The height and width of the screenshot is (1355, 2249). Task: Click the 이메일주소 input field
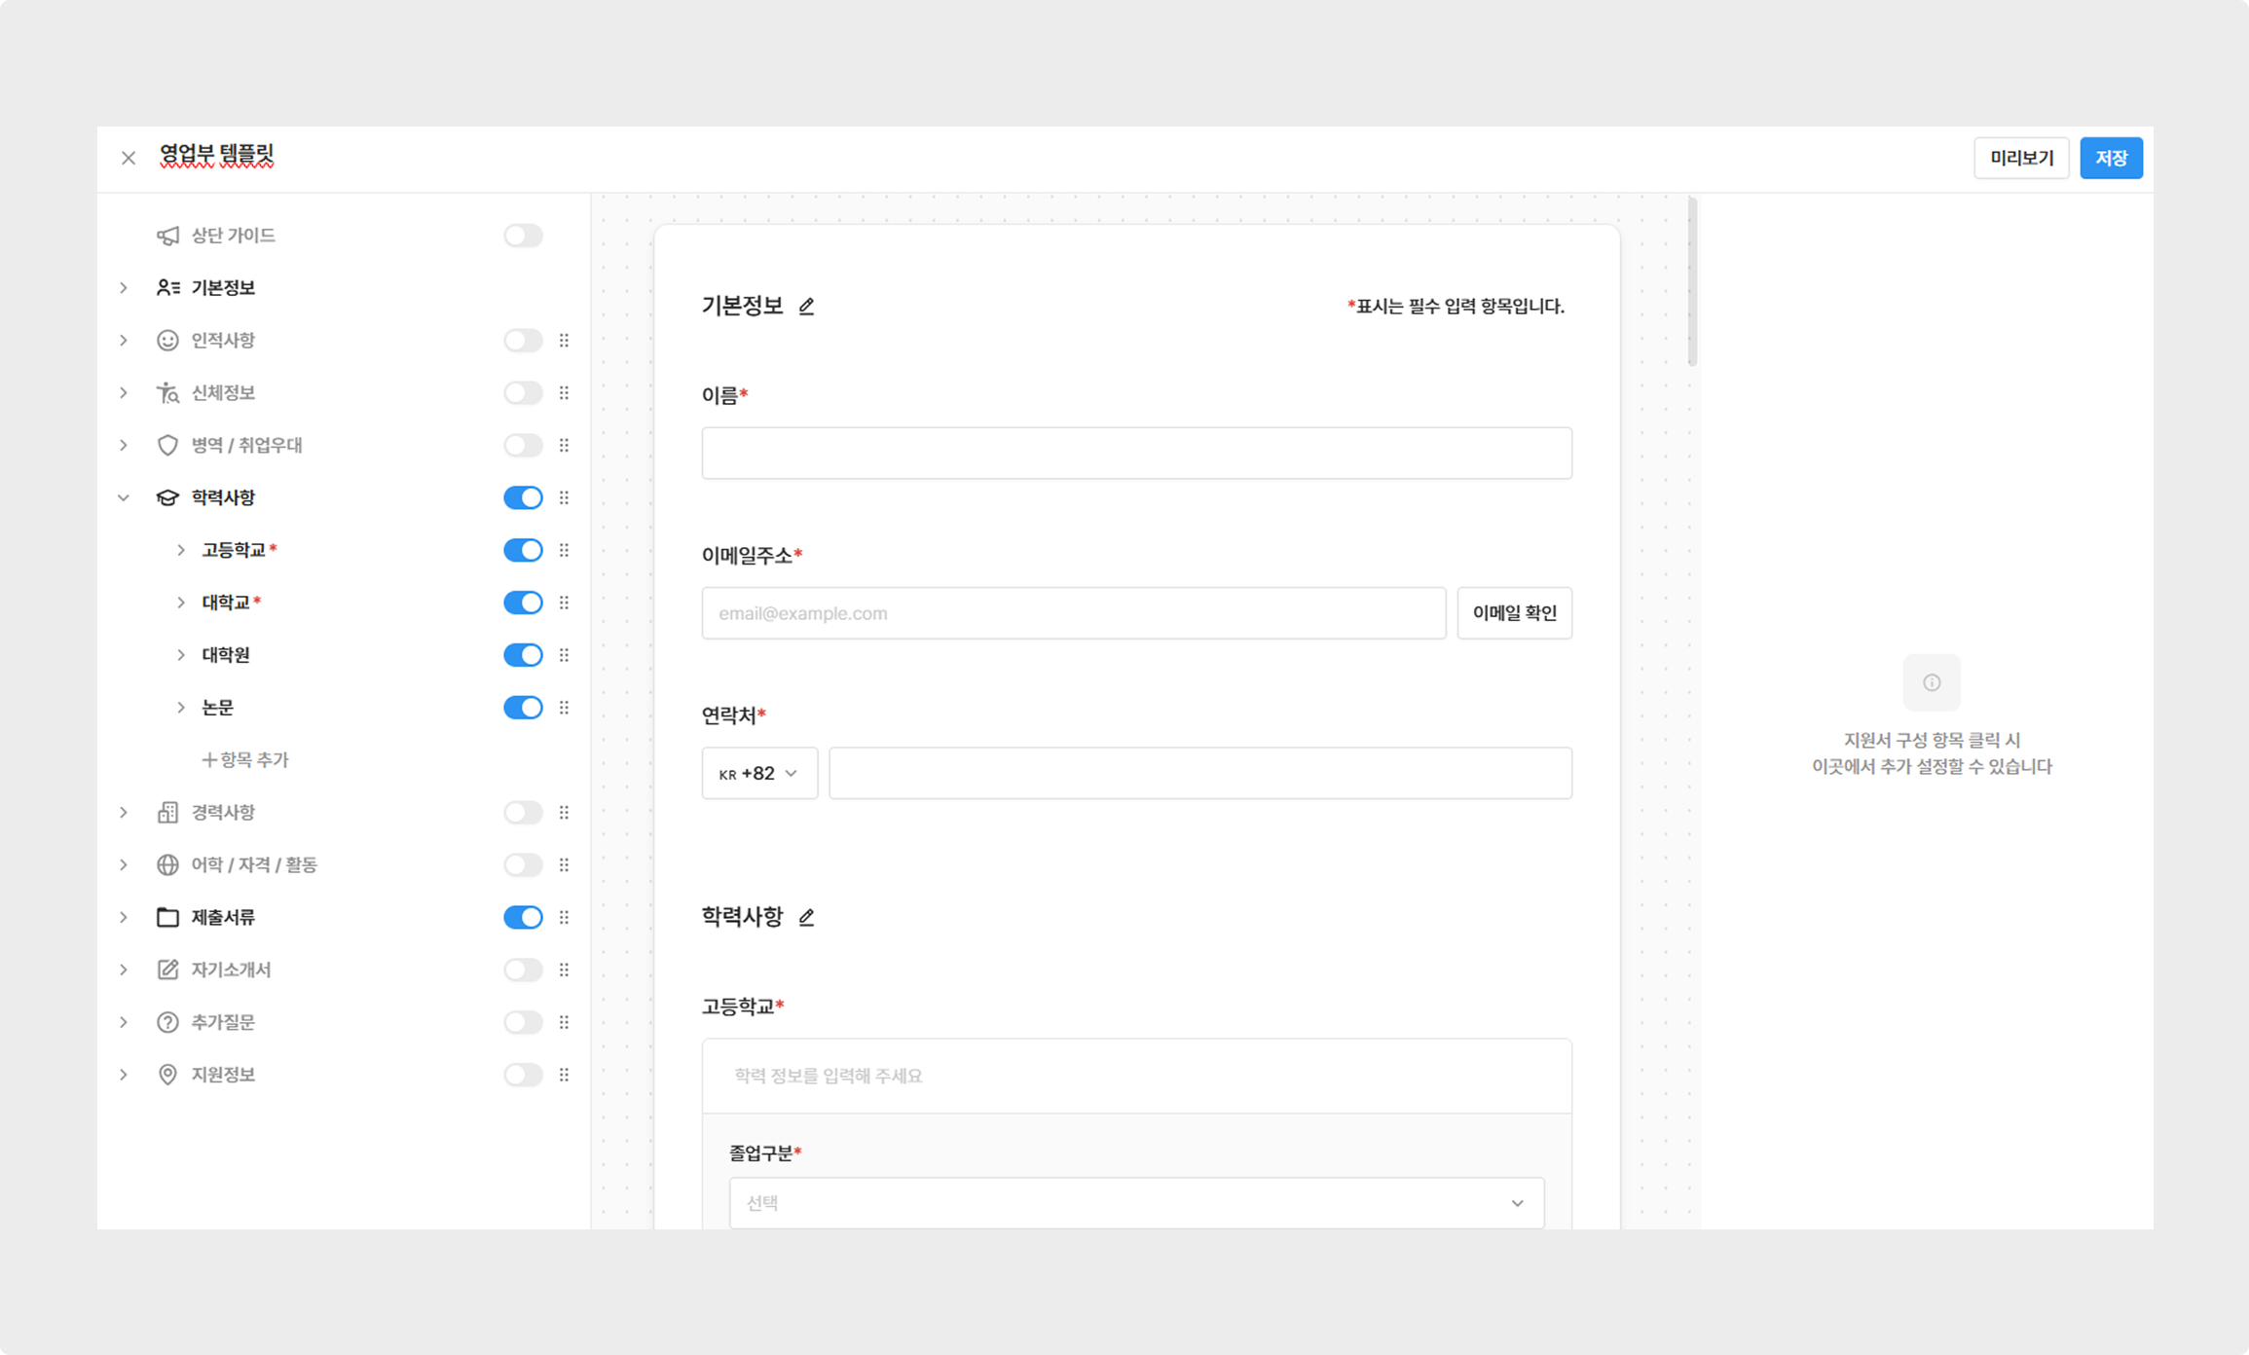click(1074, 613)
